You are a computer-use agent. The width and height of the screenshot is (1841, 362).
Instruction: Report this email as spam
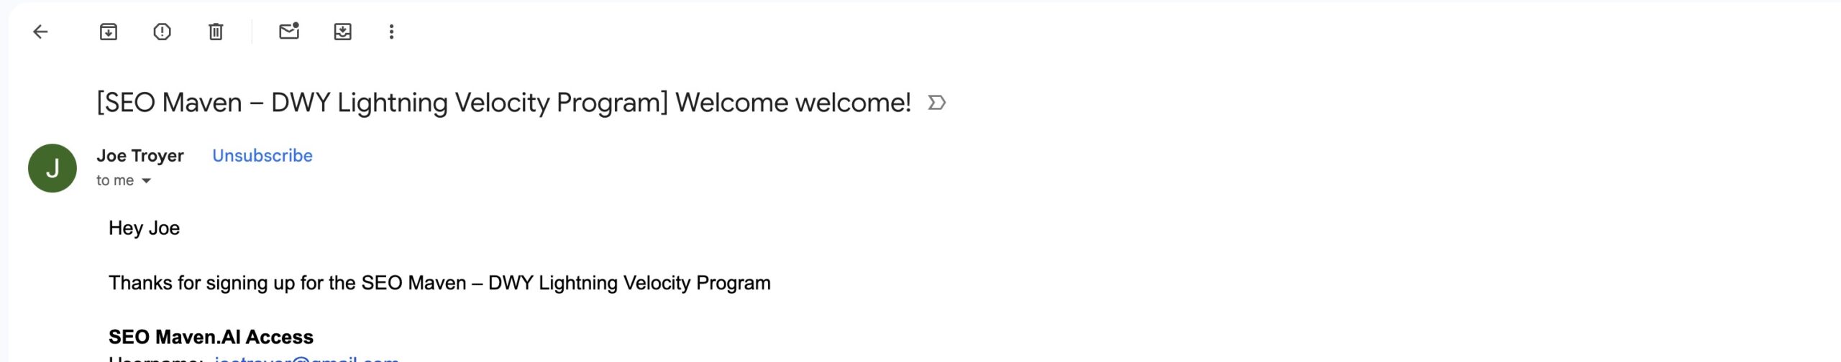point(162,32)
